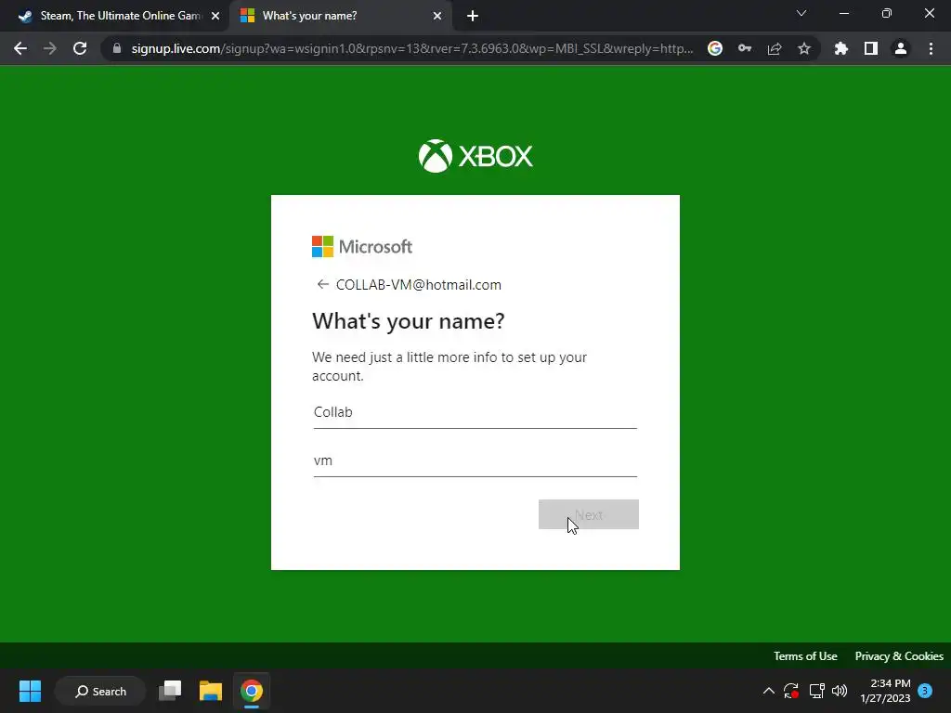Open the clock showing 2:34 PM
Viewport: 951px width, 713px height.
(885, 691)
